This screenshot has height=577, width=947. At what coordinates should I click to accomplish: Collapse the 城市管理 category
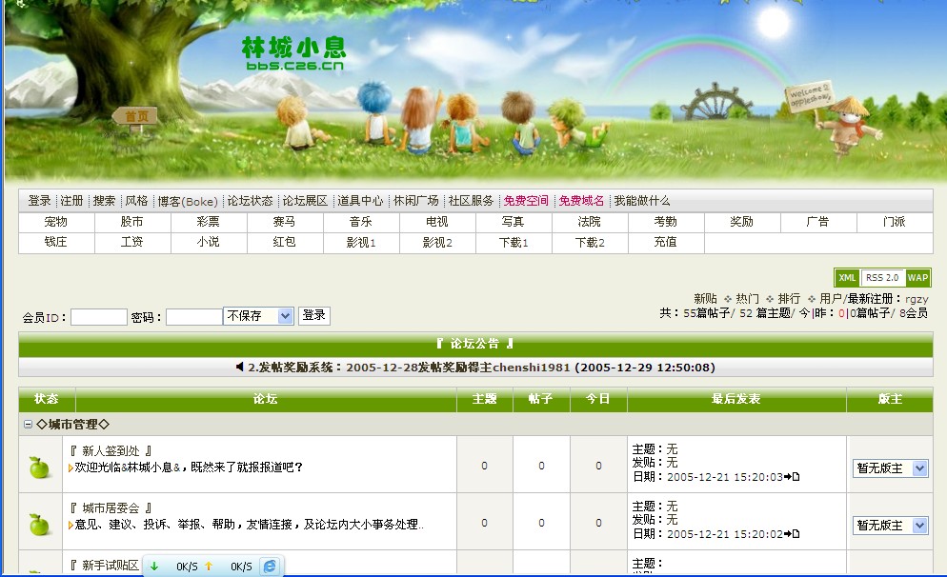pyautogui.click(x=28, y=425)
